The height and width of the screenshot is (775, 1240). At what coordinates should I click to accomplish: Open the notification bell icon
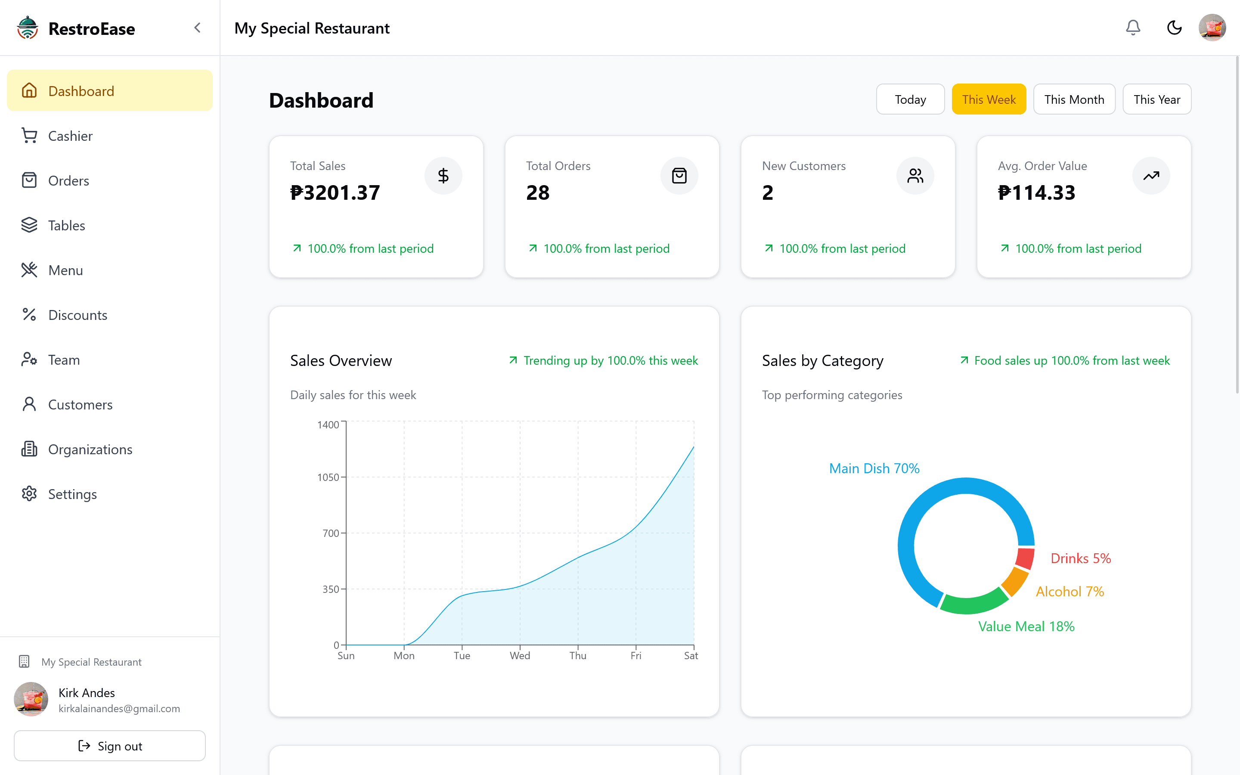[x=1133, y=28]
